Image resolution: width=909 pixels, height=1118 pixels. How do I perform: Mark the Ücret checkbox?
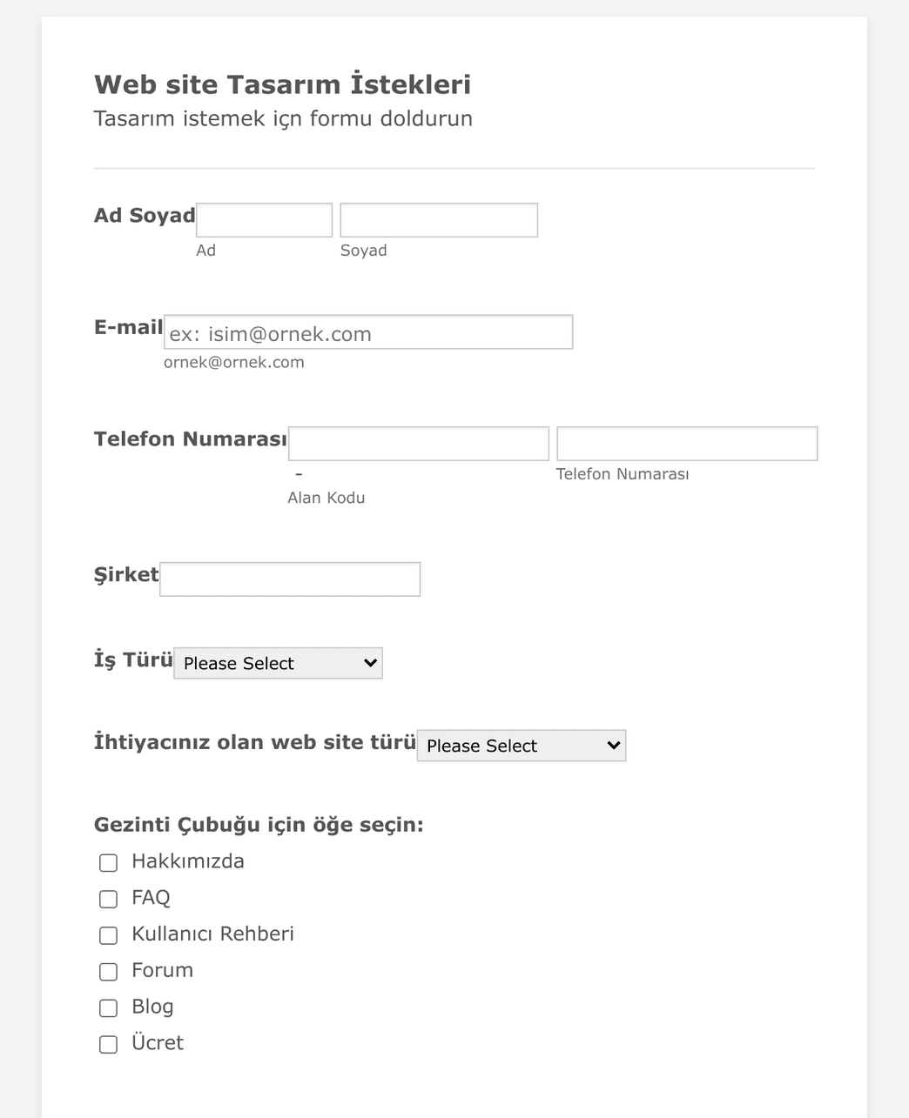108,1044
